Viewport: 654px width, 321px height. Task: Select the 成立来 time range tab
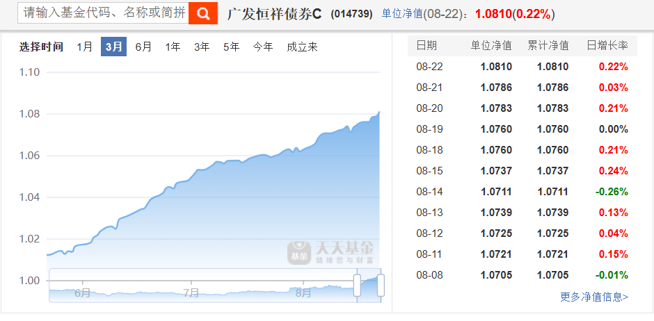tap(302, 47)
